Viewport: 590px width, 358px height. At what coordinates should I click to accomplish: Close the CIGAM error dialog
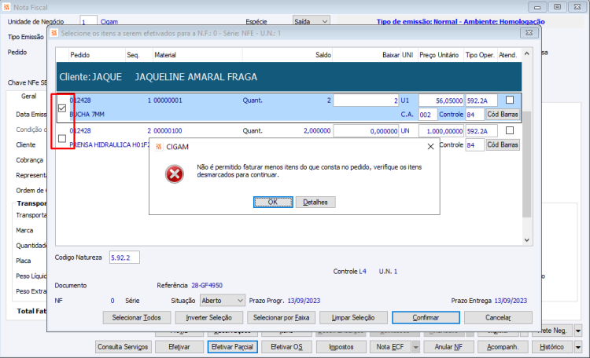click(x=430, y=147)
